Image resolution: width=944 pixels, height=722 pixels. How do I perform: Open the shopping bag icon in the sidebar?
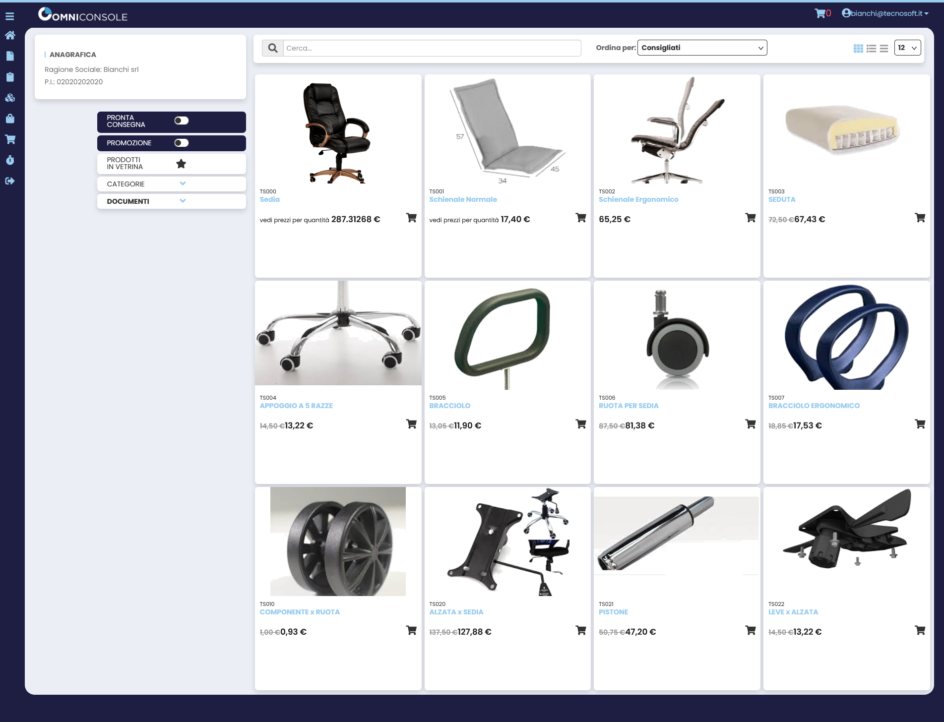[x=10, y=118]
